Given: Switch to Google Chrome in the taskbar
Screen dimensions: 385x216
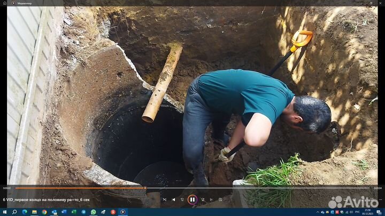Looking at the screenshot, I should click(x=44, y=212).
